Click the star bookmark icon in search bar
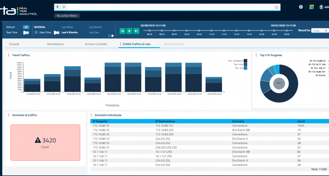This screenshot has height=176, width=329. coord(276,7)
